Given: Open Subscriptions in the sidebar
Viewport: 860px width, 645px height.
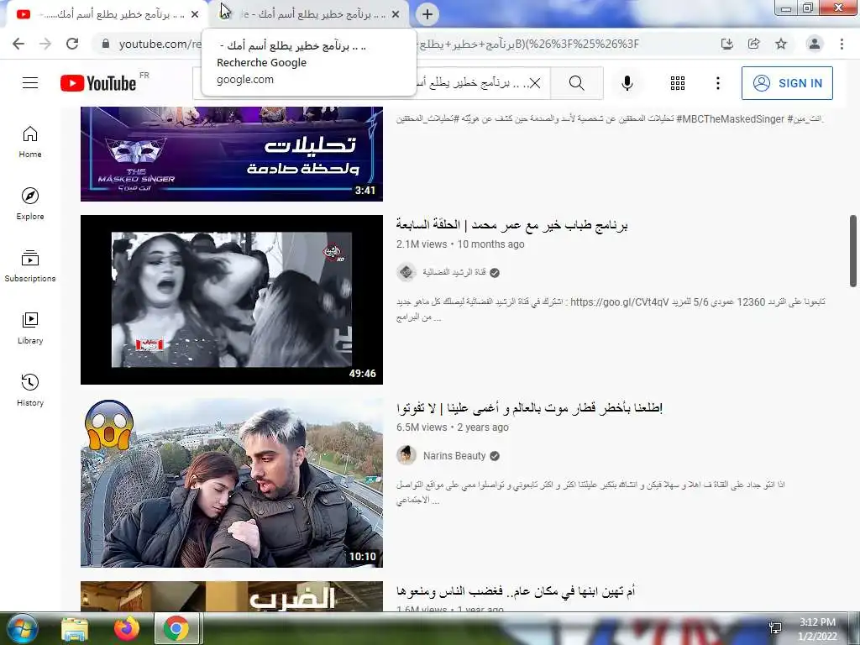Looking at the screenshot, I should 30,265.
